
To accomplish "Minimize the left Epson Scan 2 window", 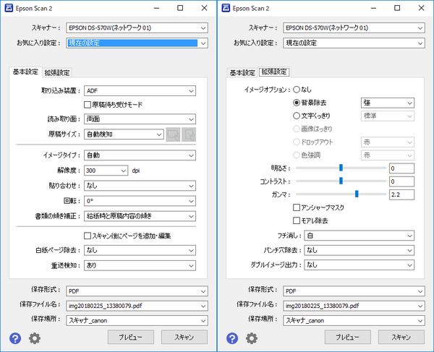I will 157,8.
